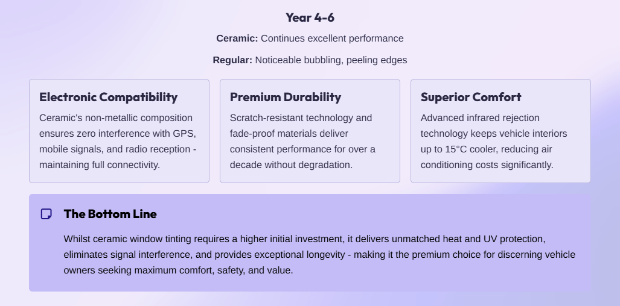Image resolution: width=620 pixels, height=306 pixels.
Task: Select the Electronic Compatibility card heading
Action: click(x=108, y=97)
